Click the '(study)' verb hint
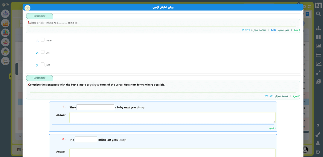Screen dimensions: 323x157 pyautogui.click(x=122, y=140)
